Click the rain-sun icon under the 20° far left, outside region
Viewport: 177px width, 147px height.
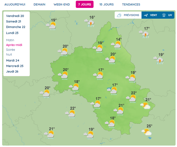point(45,94)
